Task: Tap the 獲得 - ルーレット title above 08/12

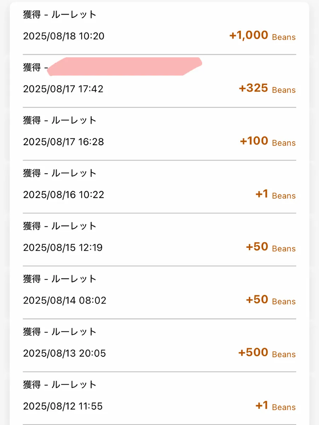Action: point(60,385)
